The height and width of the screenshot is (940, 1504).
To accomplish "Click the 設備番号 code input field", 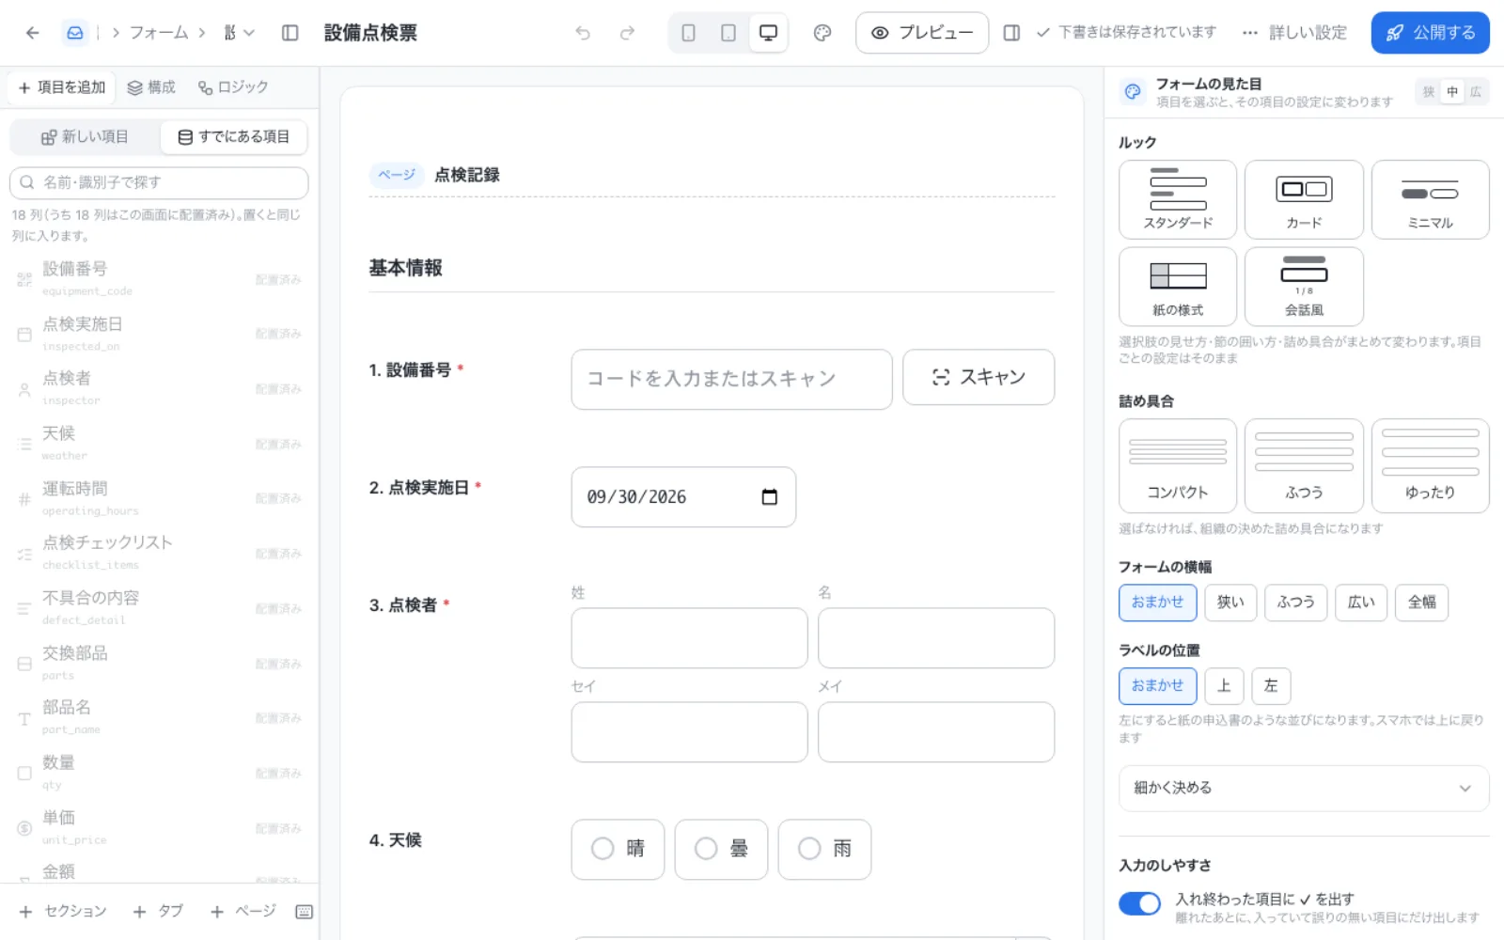I will click(x=731, y=379).
